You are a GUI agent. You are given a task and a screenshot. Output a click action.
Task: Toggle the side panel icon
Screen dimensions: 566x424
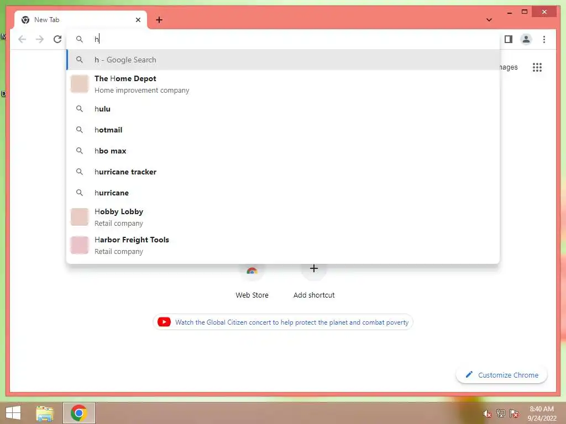(x=509, y=39)
